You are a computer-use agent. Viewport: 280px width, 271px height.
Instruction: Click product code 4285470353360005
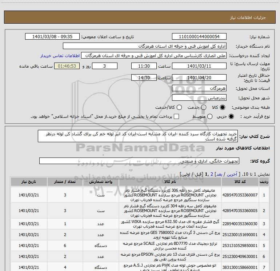coord(240,211)
